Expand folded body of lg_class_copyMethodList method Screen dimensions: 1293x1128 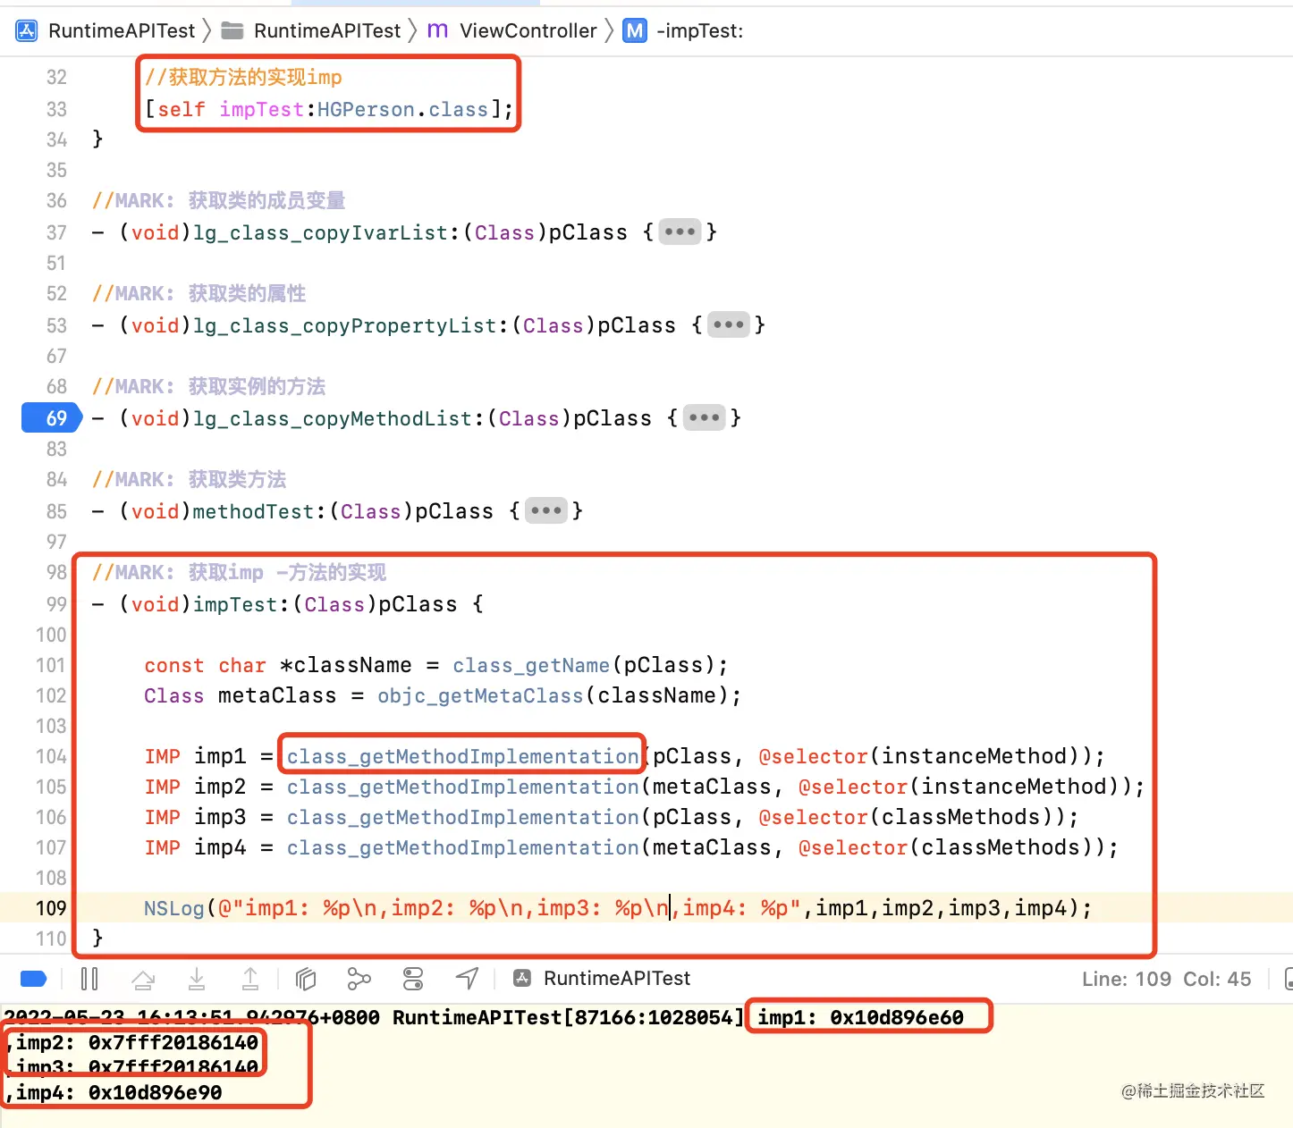704,418
